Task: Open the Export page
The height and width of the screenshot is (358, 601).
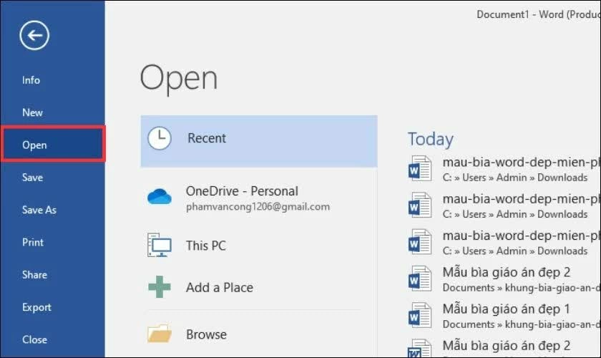Action: click(x=36, y=307)
